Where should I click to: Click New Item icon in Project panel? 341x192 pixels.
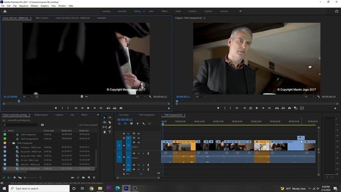(x=89, y=178)
